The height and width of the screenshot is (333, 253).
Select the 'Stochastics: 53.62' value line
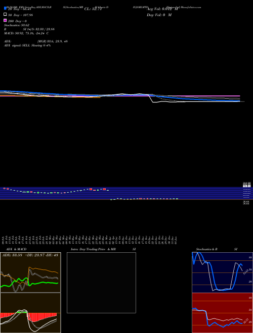17,25
